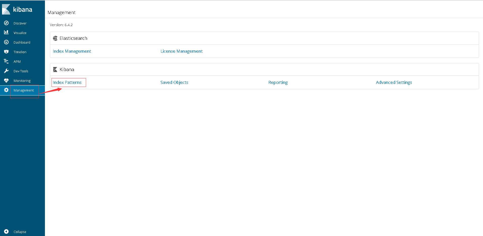Open the Saved Objects link
483x236 pixels.
point(174,82)
